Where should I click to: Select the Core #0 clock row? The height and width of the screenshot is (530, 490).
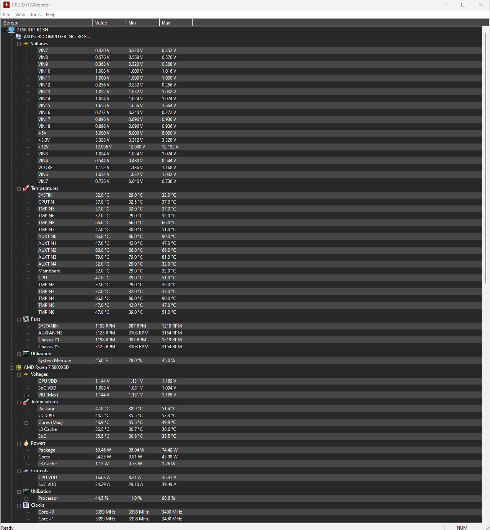coord(260,512)
